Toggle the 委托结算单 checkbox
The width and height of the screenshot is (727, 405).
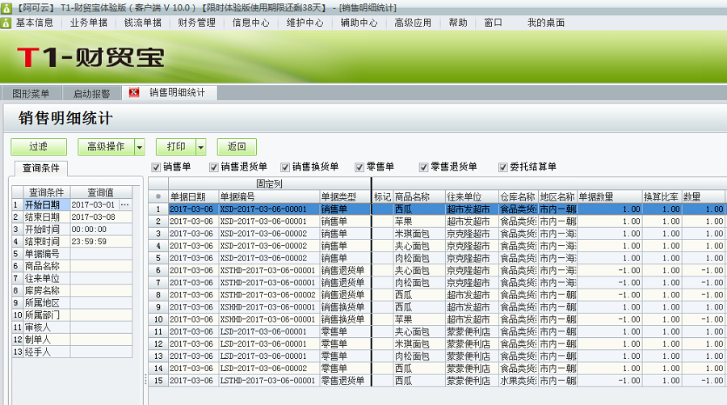click(x=503, y=167)
